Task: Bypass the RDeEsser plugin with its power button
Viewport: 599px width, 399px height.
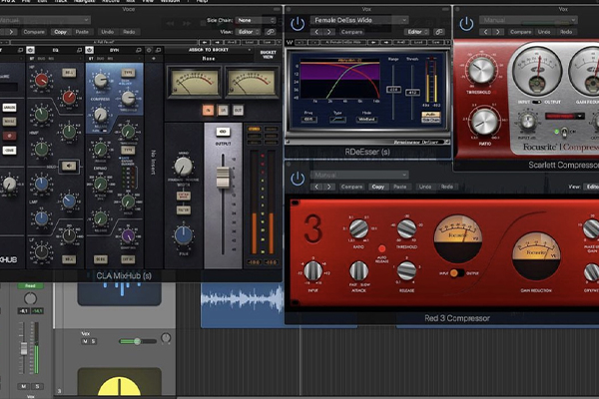Action: point(298,24)
